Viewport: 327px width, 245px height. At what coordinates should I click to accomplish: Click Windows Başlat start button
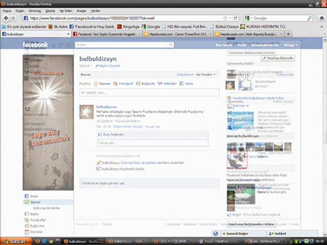tap(16, 241)
